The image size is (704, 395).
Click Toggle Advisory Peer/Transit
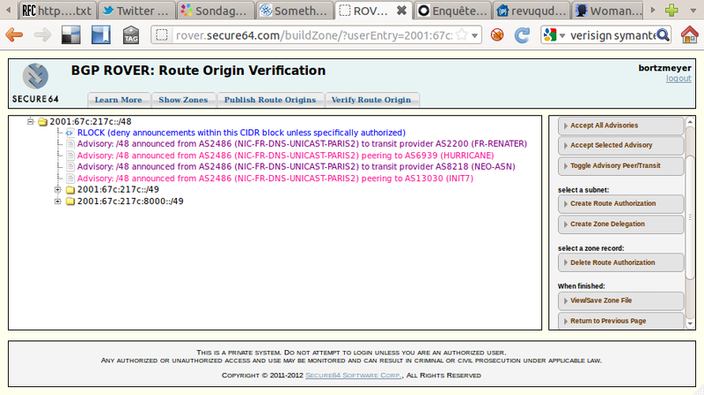click(621, 165)
